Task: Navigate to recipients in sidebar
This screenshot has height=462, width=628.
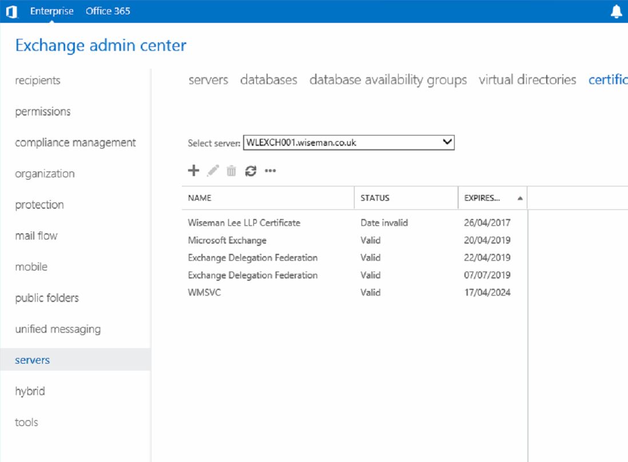Action: (38, 81)
